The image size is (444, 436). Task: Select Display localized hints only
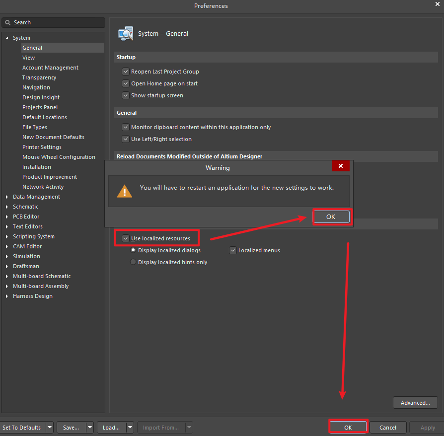133,262
